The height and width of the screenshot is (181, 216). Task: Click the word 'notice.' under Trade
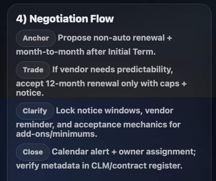click(30, 93)
